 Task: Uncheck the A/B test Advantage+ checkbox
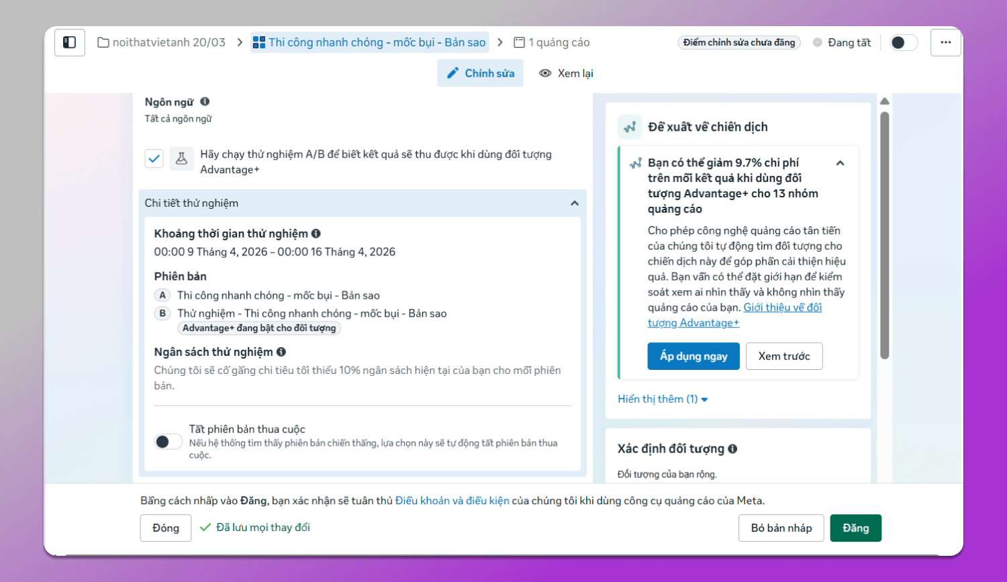(x=154, y=159)
